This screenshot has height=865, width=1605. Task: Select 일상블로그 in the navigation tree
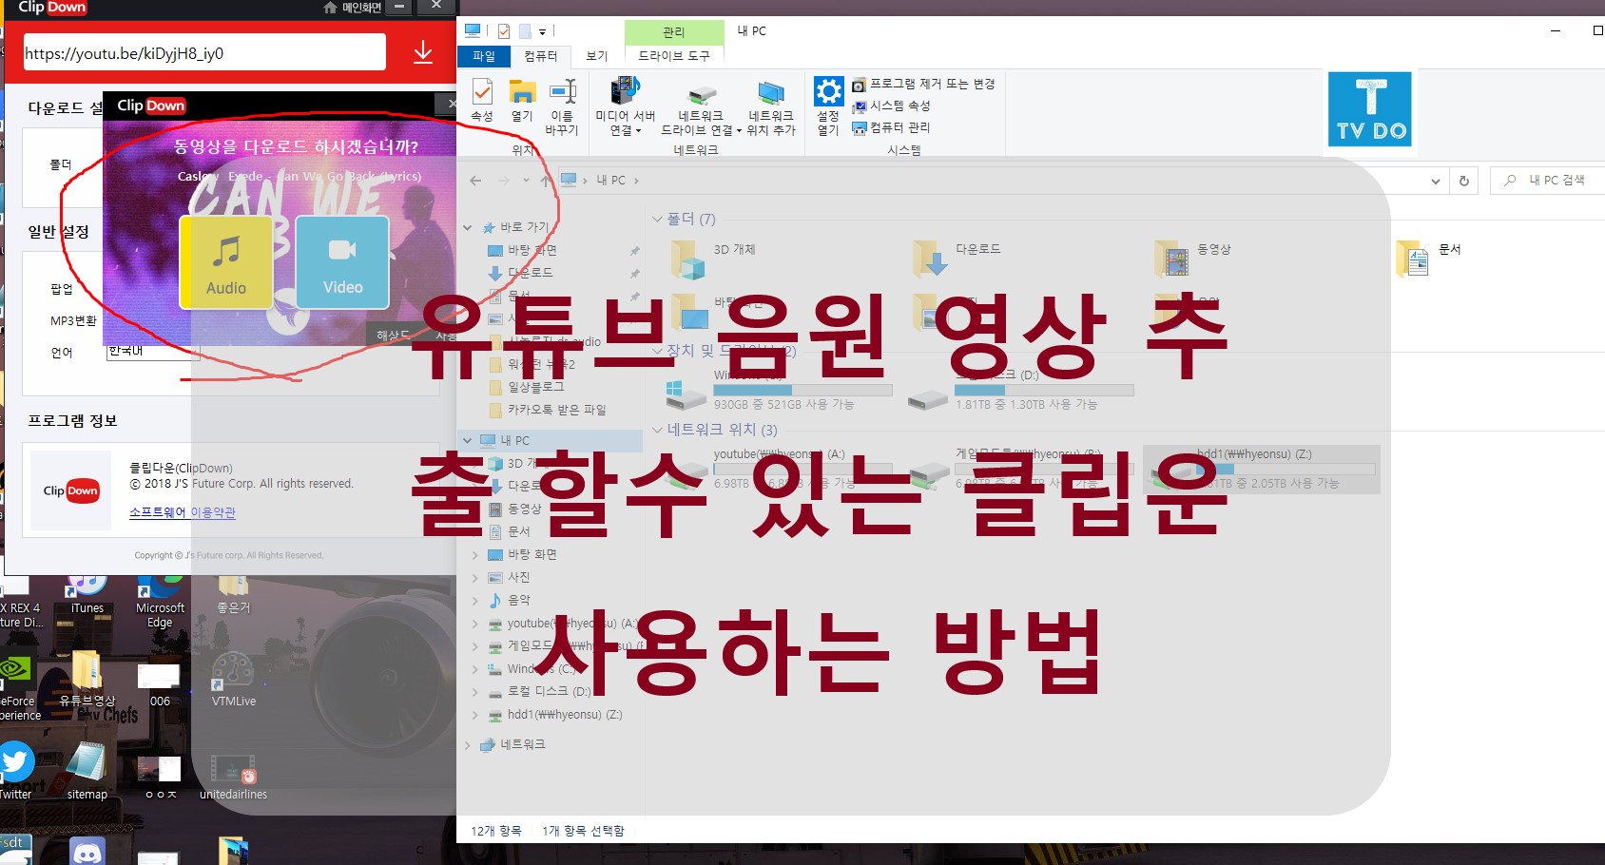point(535,388)
